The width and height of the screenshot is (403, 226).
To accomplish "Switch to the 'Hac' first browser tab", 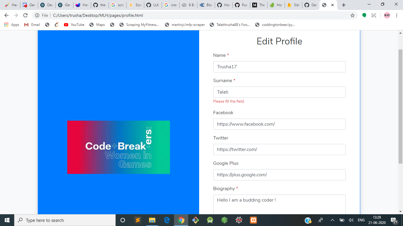I will pyautogui.click(x=11, y=5).
